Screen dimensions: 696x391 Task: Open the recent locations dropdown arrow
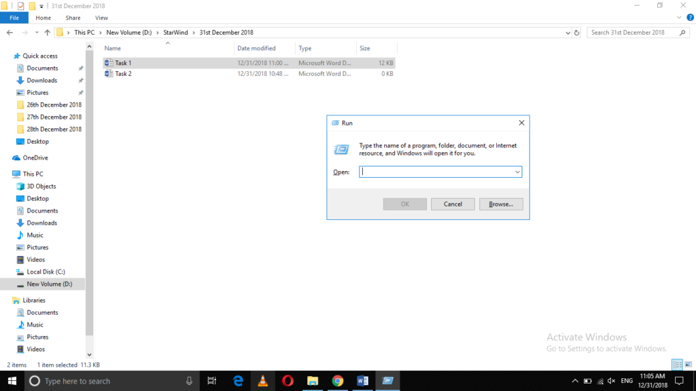[37, 33]
